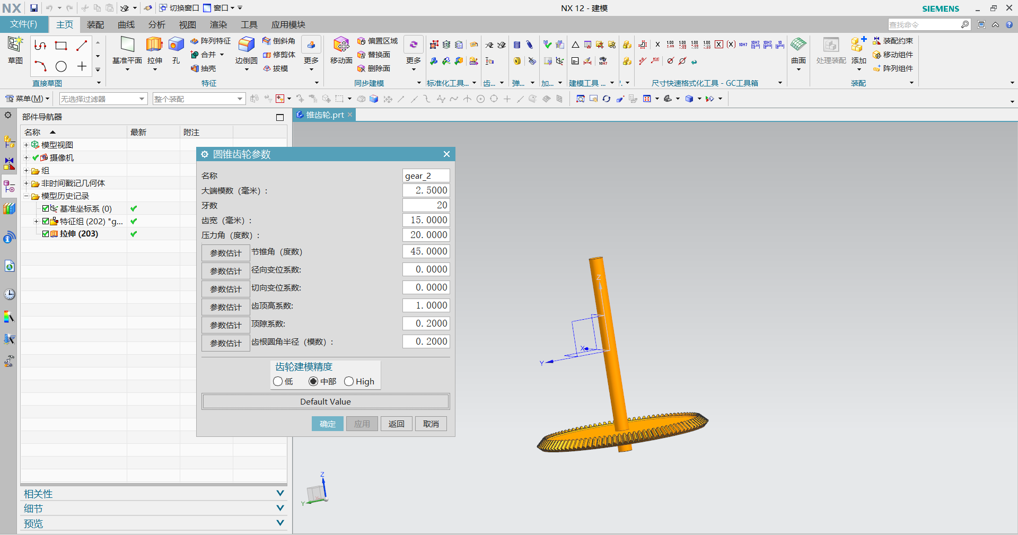Select the High precision radio button

click(349, 381)
